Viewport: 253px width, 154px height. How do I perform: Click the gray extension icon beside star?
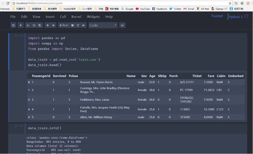tap(236, 3)
